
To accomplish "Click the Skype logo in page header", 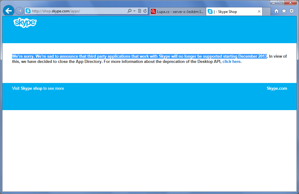I will point(25,23).
